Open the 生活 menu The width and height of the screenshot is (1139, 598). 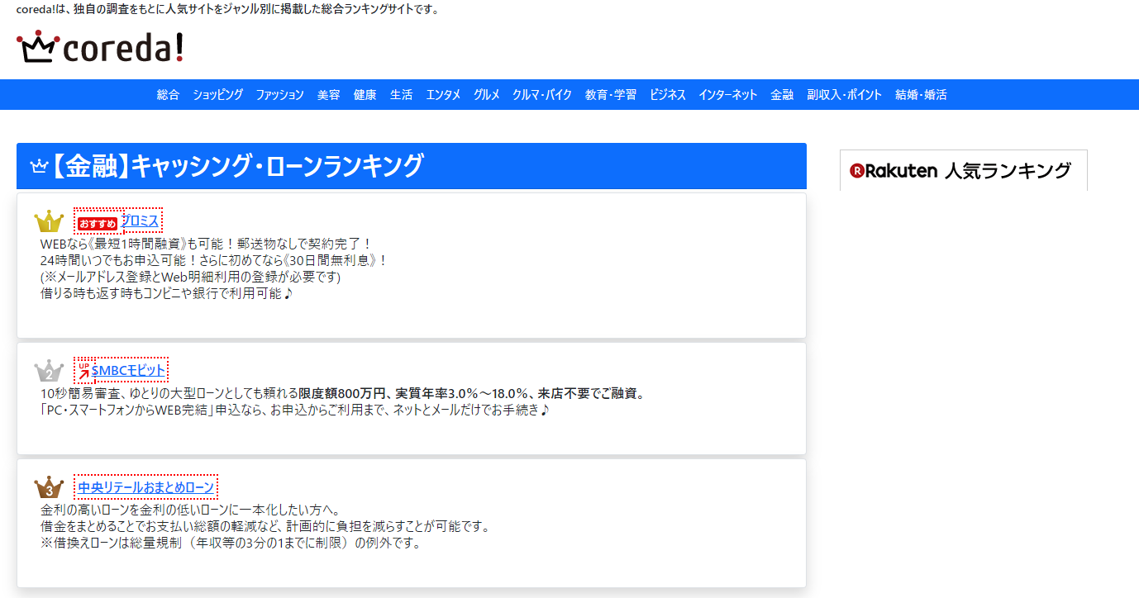click(x=401, y=95)
